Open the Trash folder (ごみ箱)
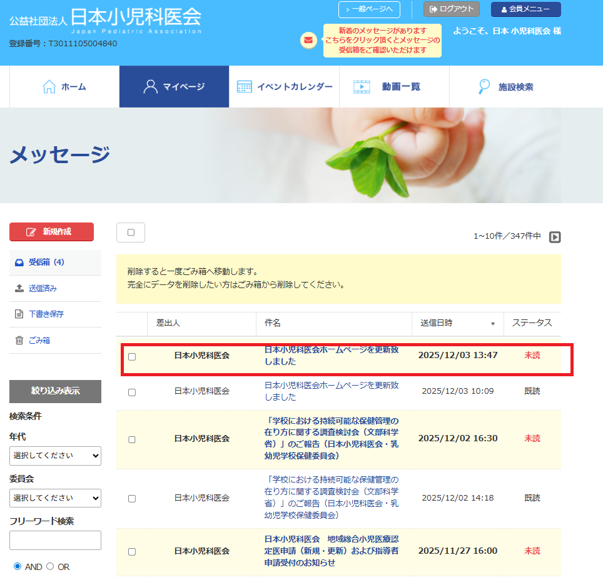This screenshot has height=580, width=603. [x=39, y=341]
